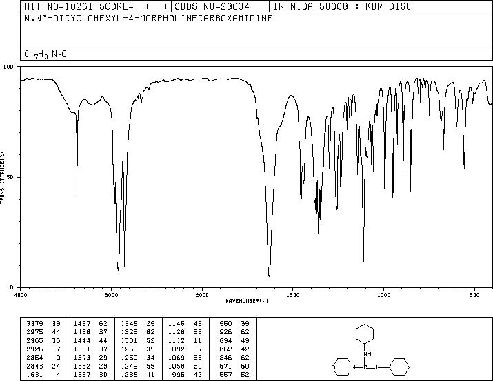Click the 100 label on the y-axis

coord(8,67)
